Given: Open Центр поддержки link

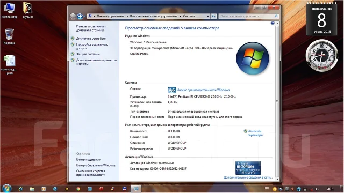Looking at the screenshot, I should point(88,160).
